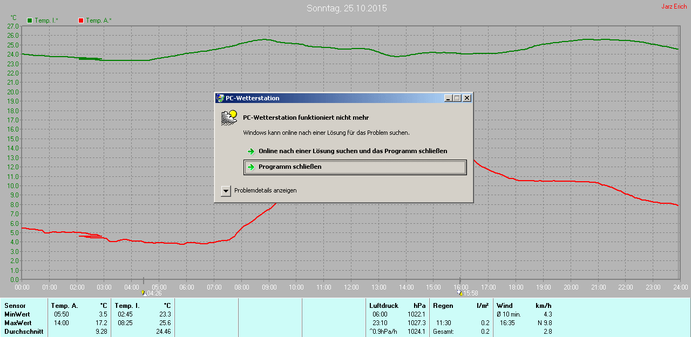Click Luftdruck maximum 1027.3
This screenshot has width=691, height=337.
417,323
